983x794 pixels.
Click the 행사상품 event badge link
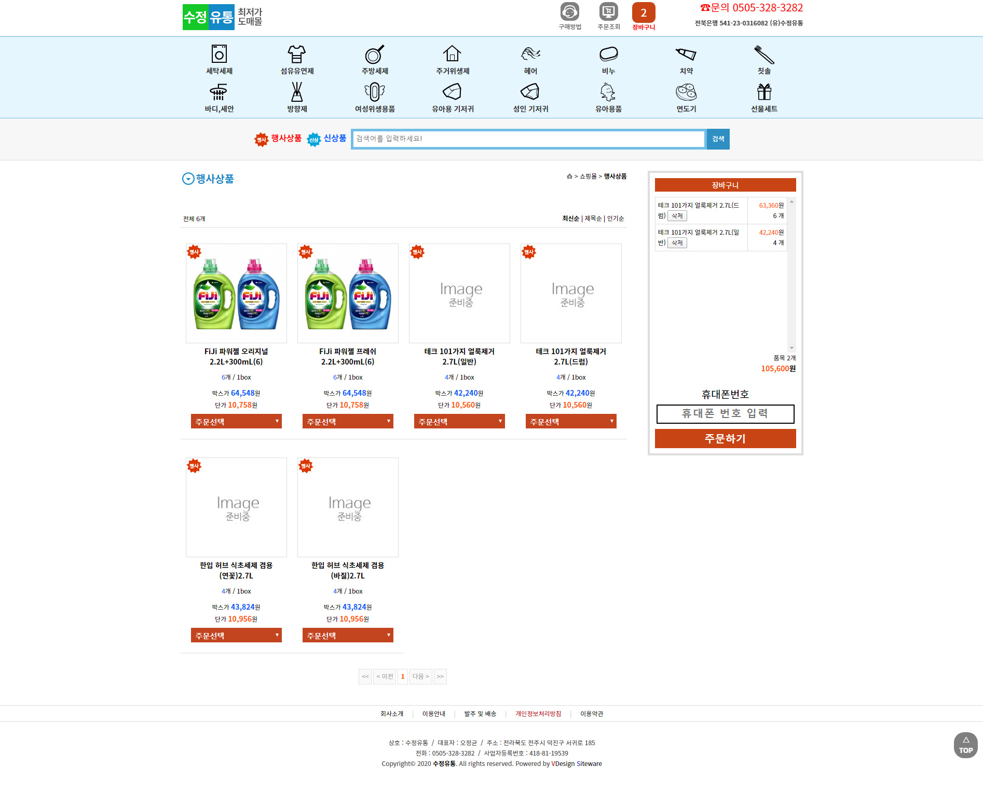tap(278, 139)
